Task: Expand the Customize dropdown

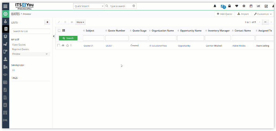Action: (x=263, y=14)
